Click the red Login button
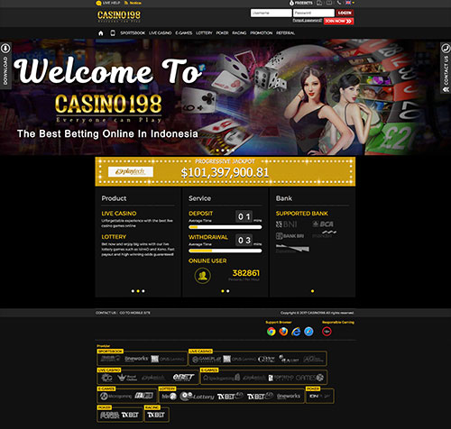 (345, 13)
